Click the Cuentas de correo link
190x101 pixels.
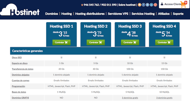pos(20,81)
